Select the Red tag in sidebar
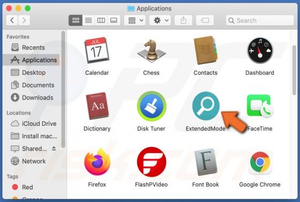300x202 pixels. coord(31,187)
